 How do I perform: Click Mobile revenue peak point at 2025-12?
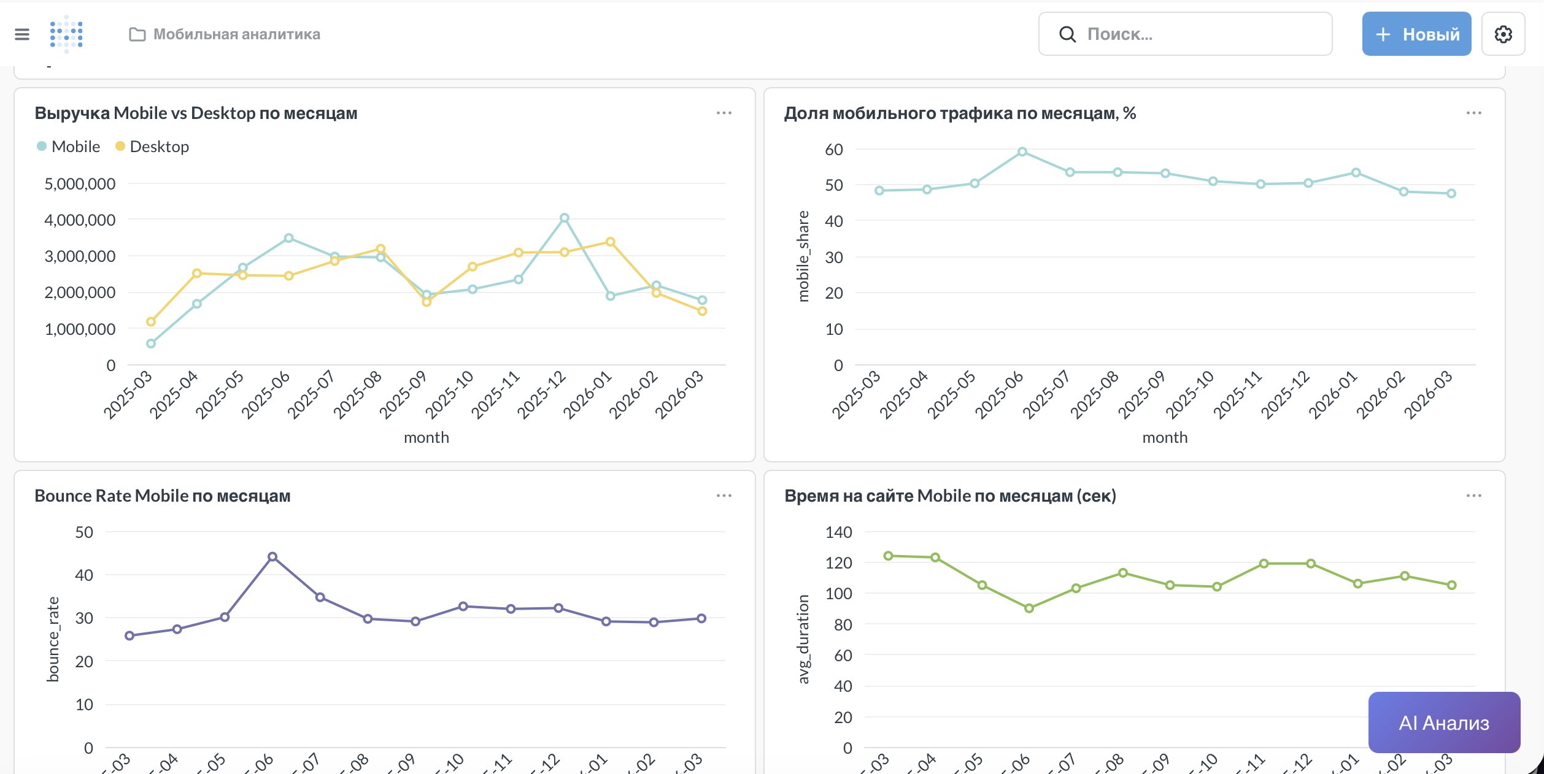pyautogui.click(x=564, y=218)
